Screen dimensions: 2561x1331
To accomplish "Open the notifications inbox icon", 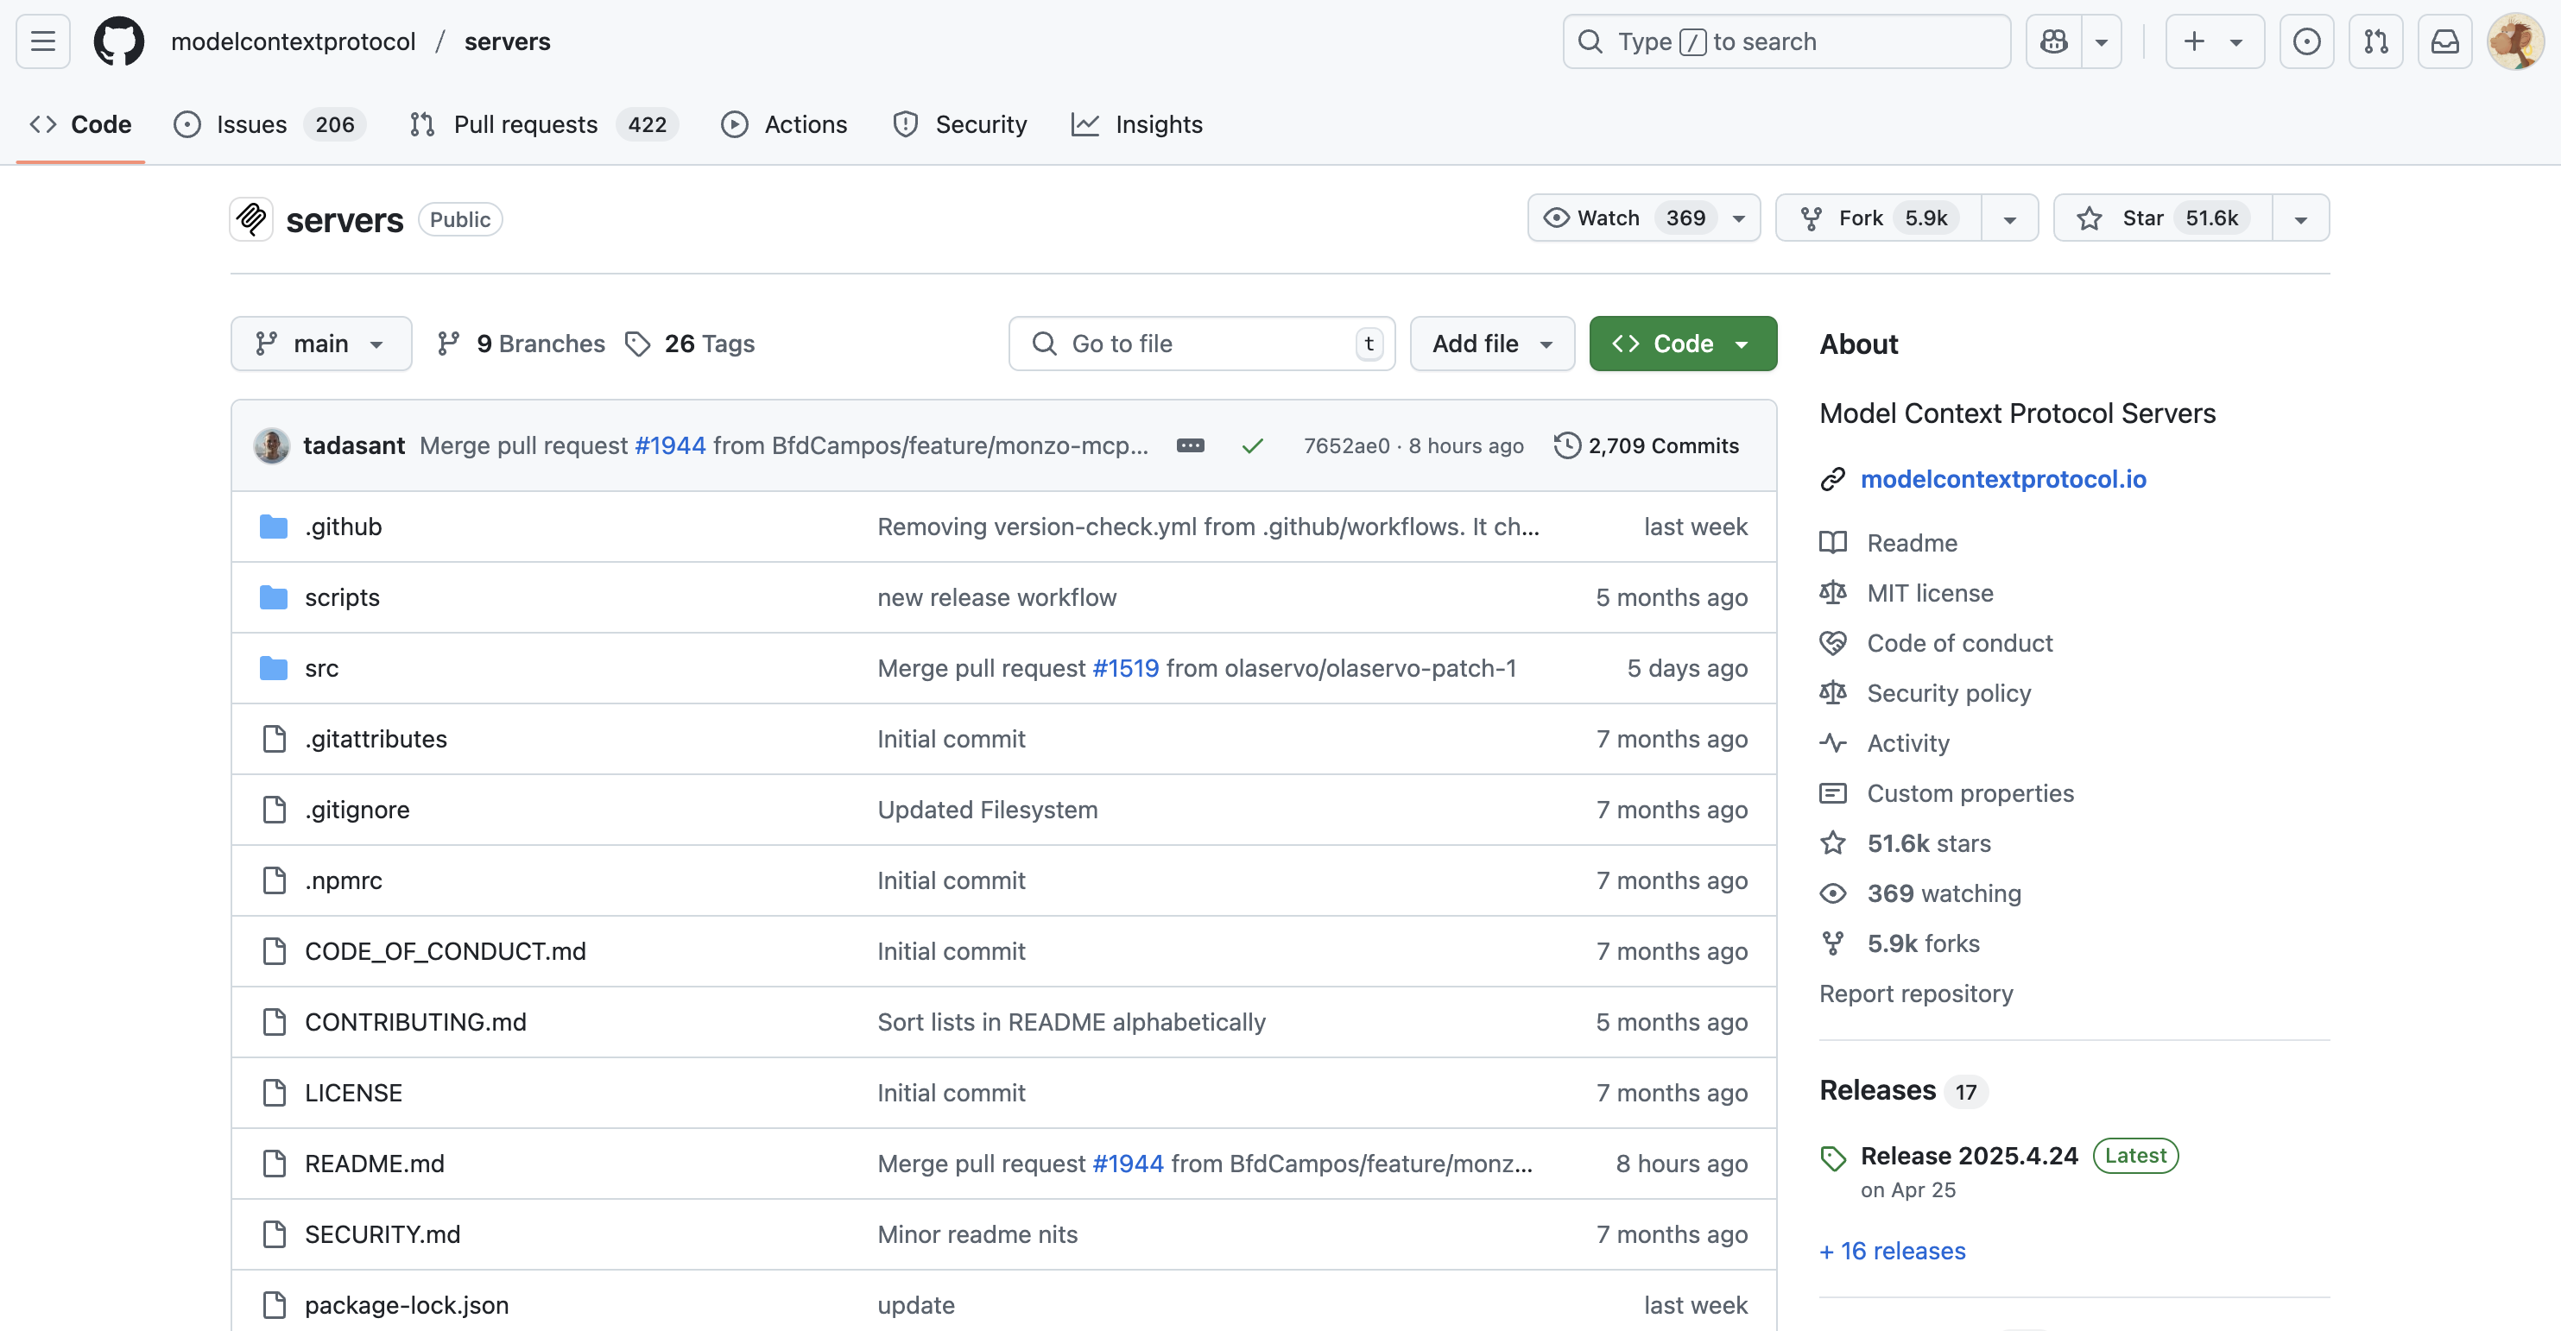I will 2444,41.
